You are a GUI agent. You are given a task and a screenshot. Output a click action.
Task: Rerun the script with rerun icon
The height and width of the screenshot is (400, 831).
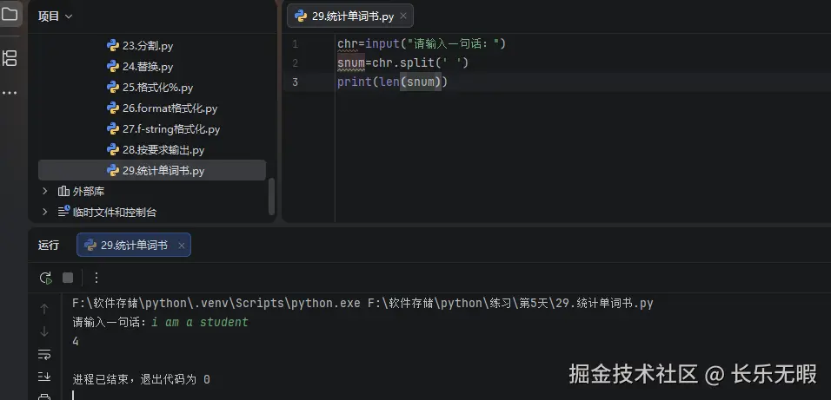point(46,278)
